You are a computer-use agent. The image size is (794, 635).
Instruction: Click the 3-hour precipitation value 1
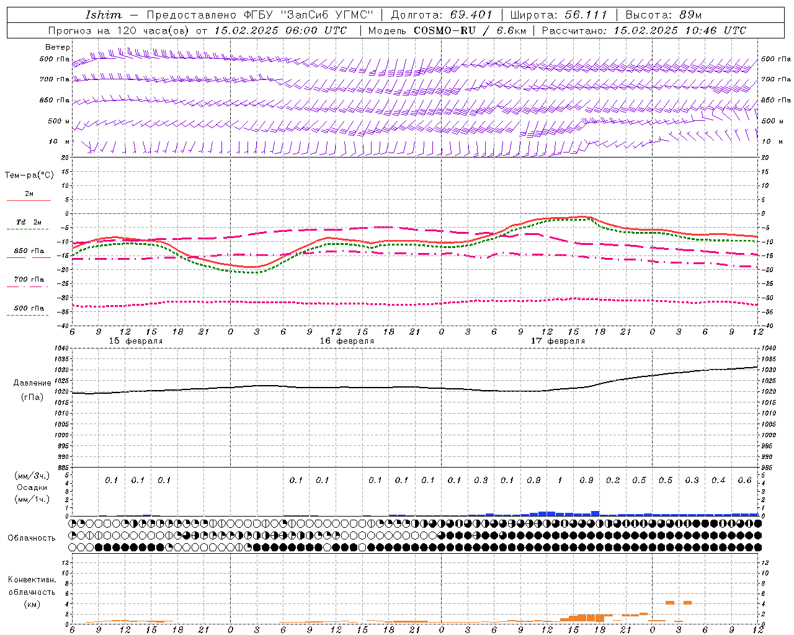coord(560,480)
